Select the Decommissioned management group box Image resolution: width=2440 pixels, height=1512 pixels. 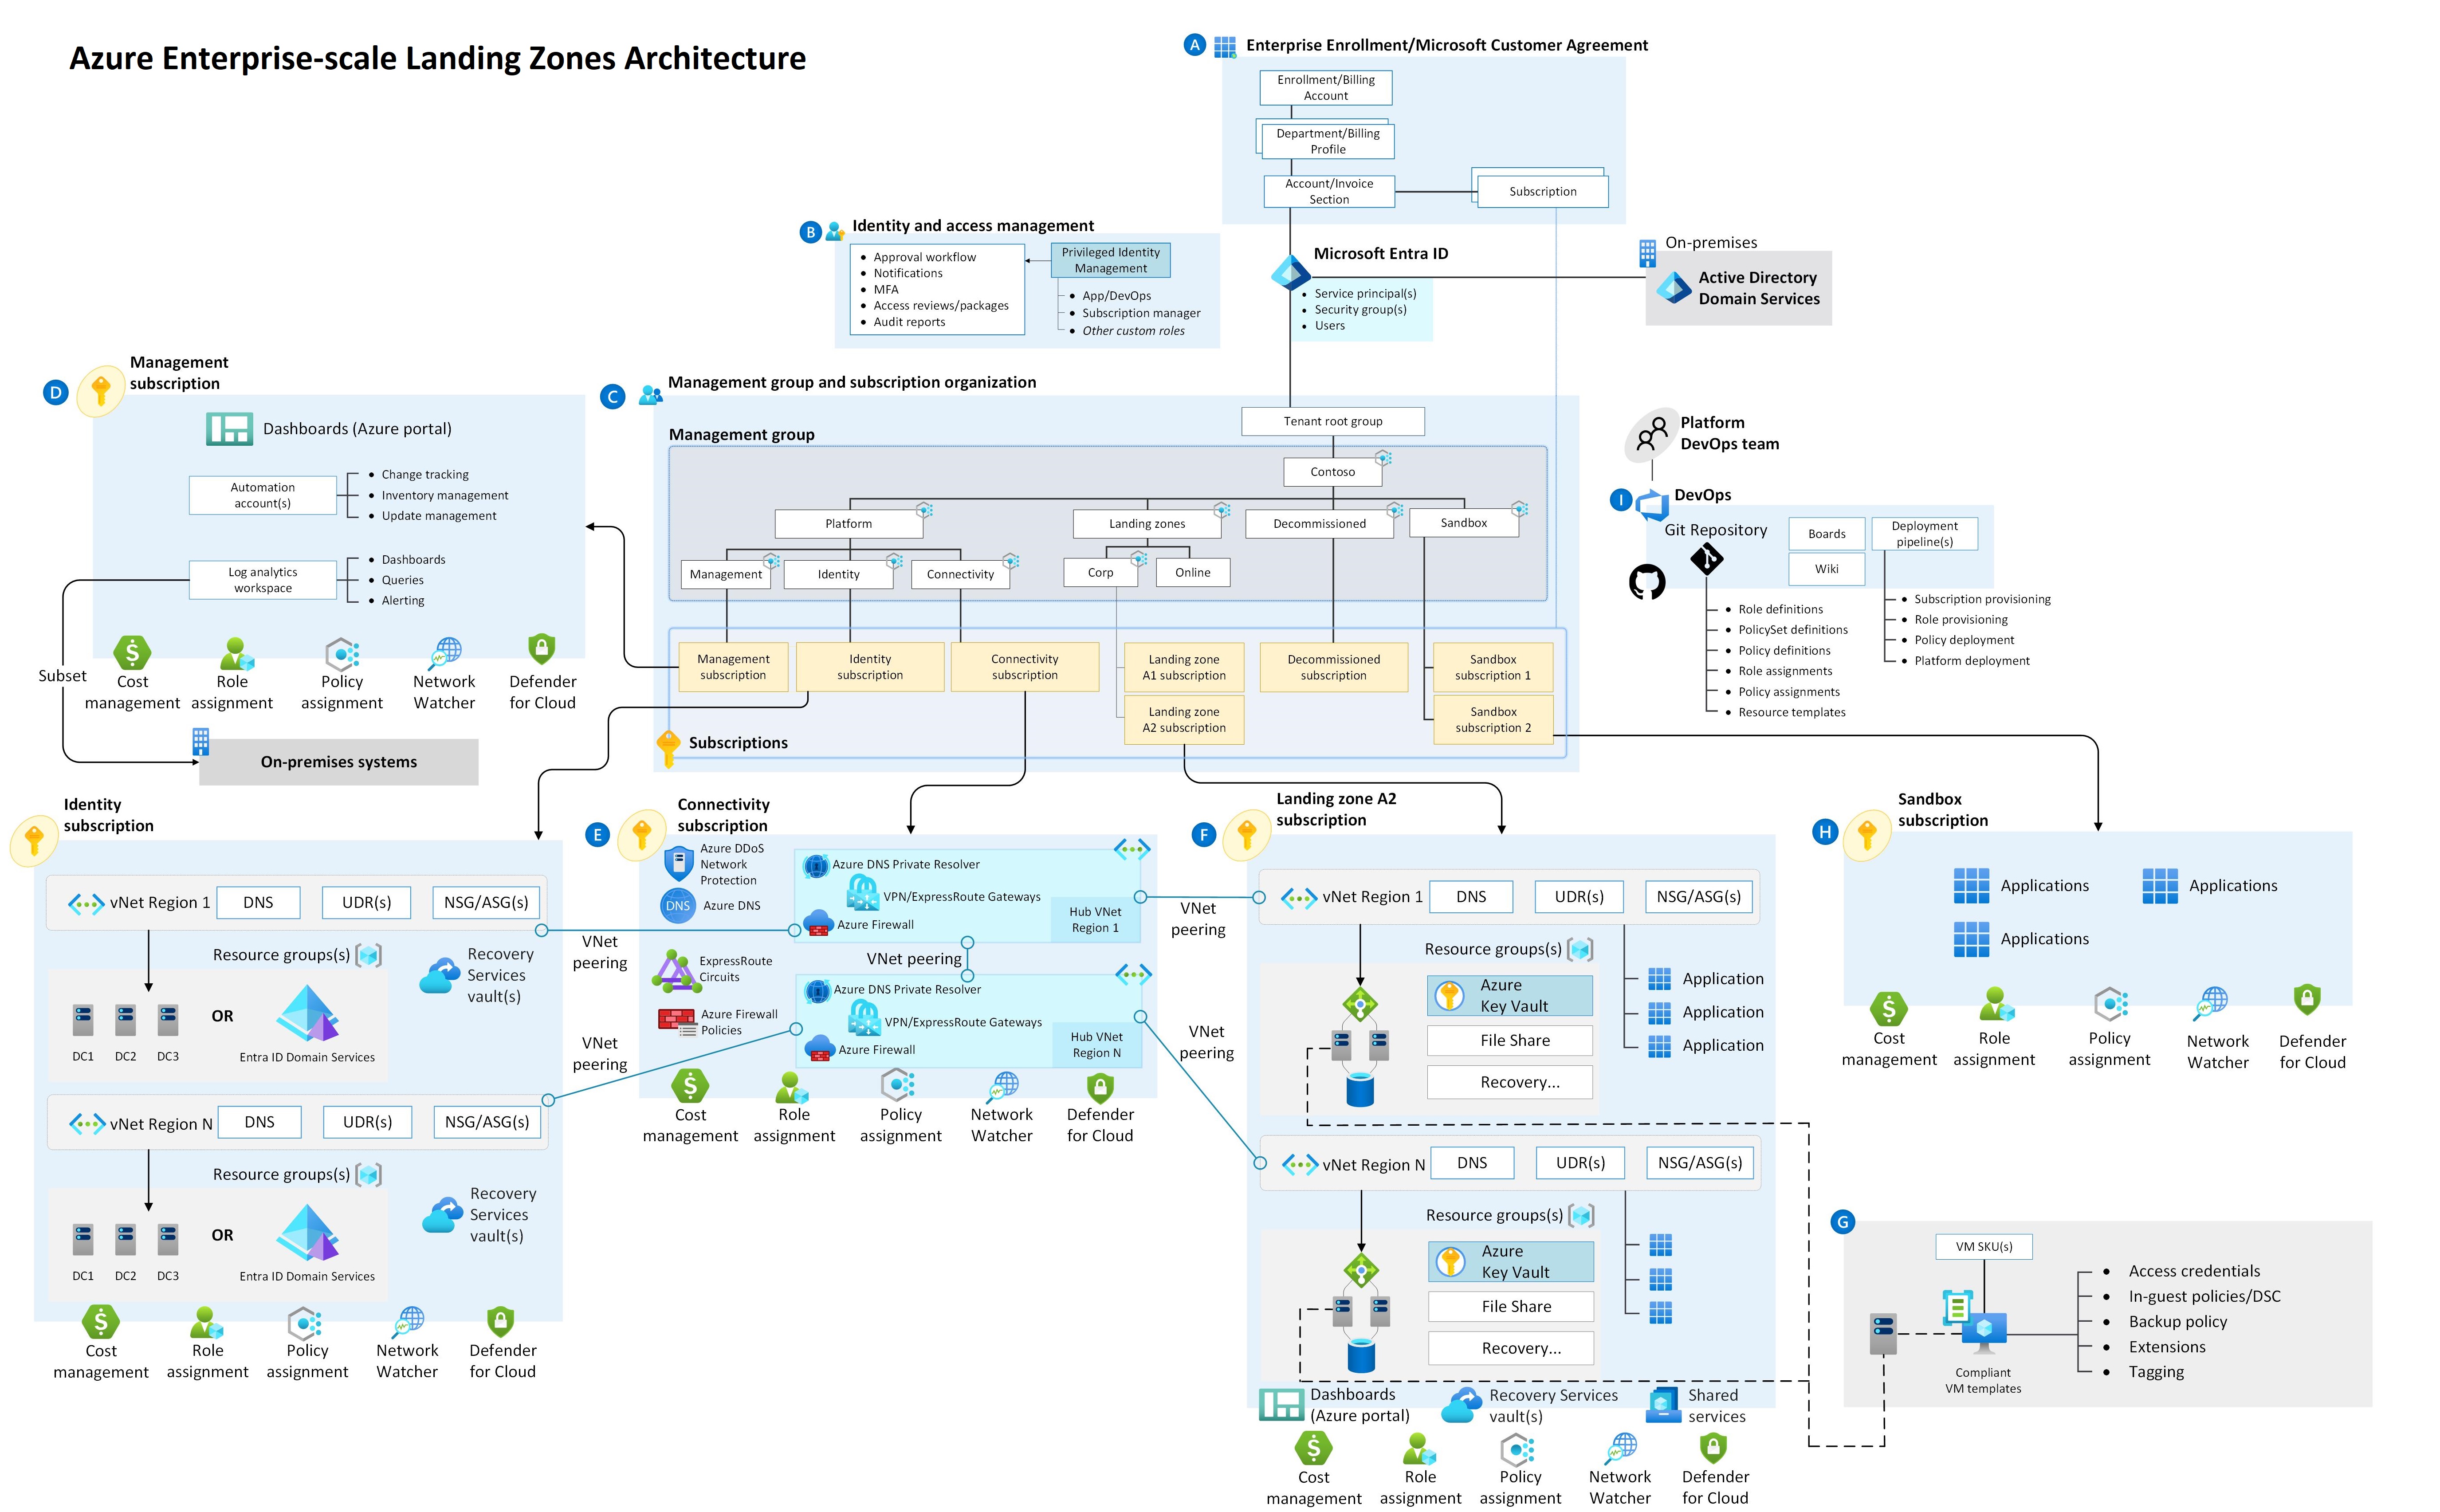tap(1319, 524)
